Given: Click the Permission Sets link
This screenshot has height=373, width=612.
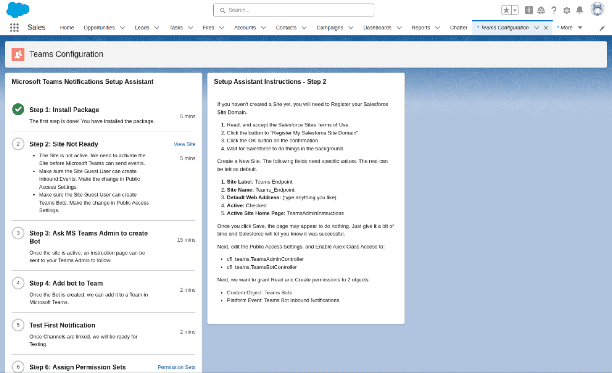Looking at the screenshot, I should click(177, 367).
